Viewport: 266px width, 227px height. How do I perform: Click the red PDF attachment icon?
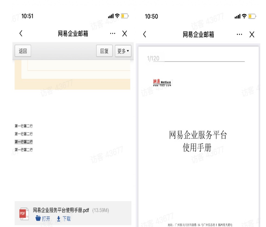click(24, 214)
